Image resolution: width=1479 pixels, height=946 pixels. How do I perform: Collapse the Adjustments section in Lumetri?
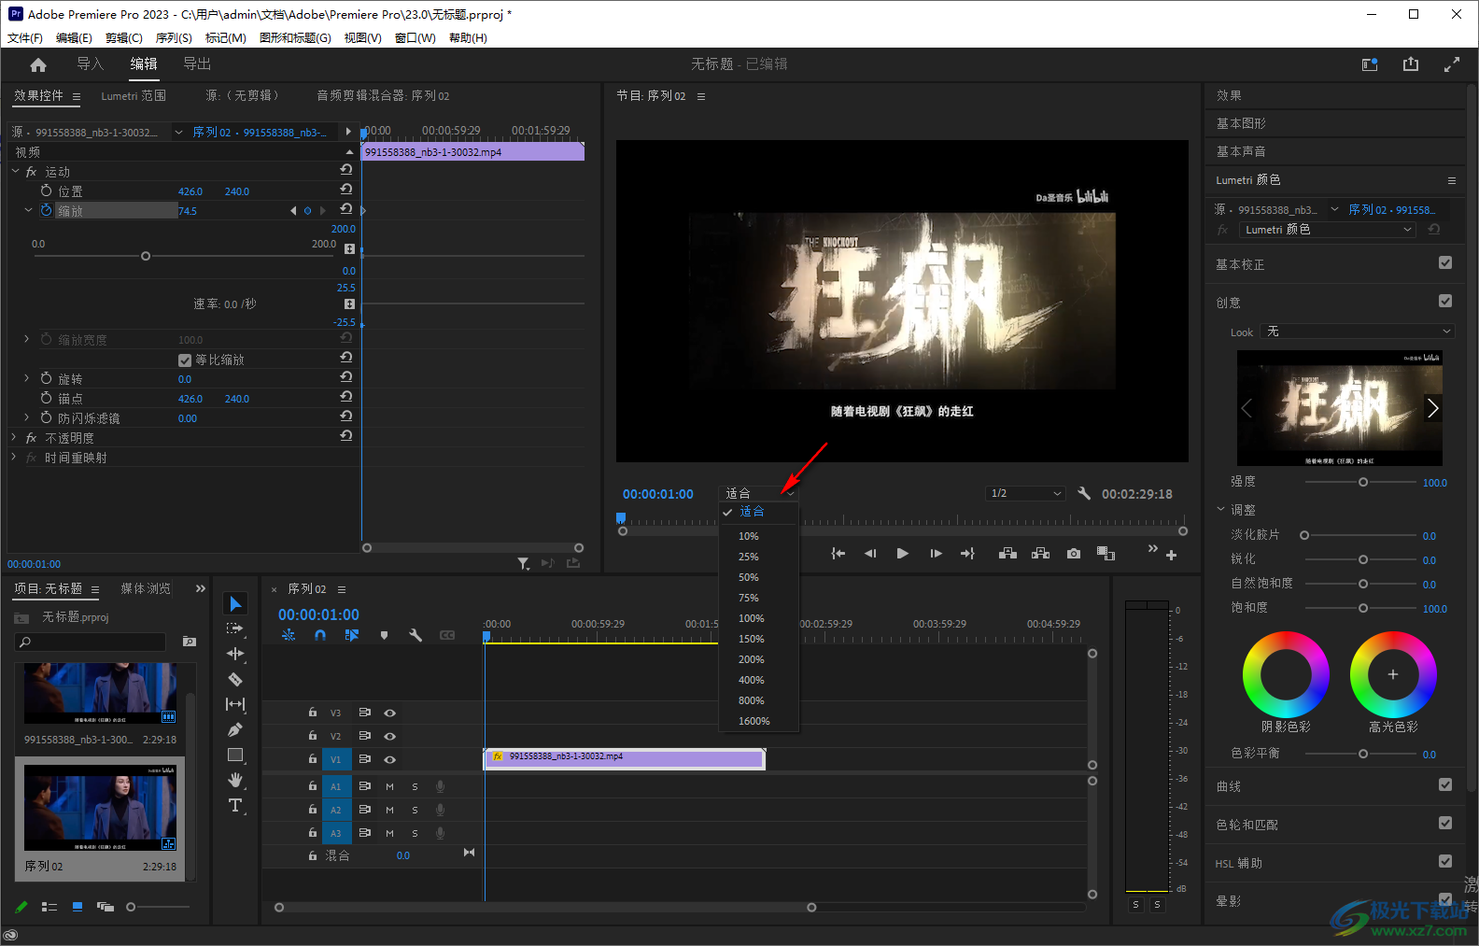tap(1220, 509)
